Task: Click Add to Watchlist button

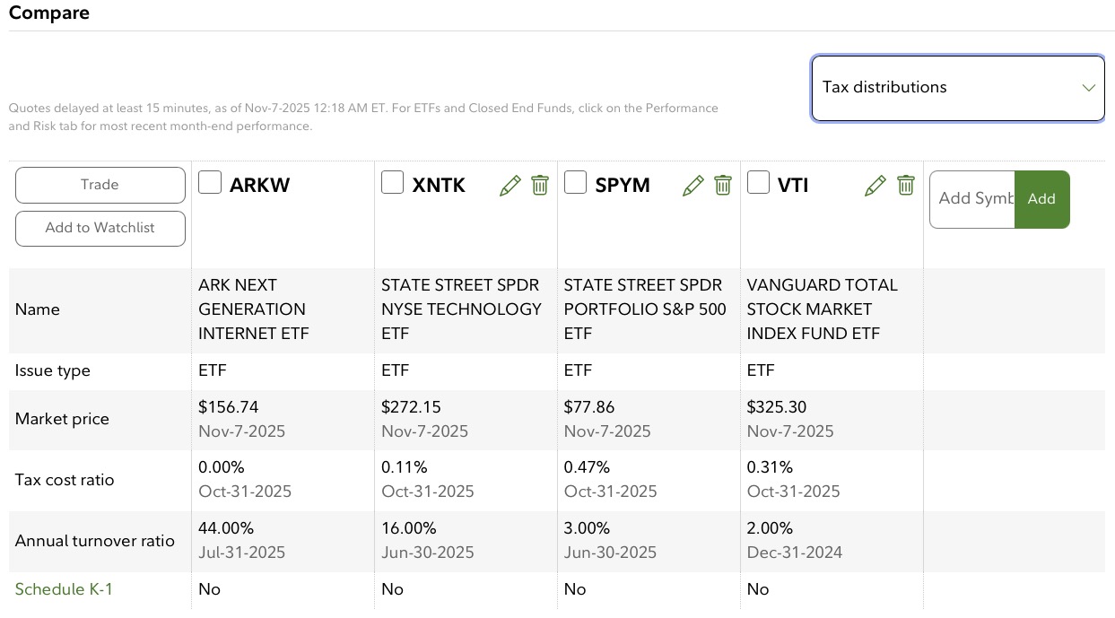Action: (100, 228)
